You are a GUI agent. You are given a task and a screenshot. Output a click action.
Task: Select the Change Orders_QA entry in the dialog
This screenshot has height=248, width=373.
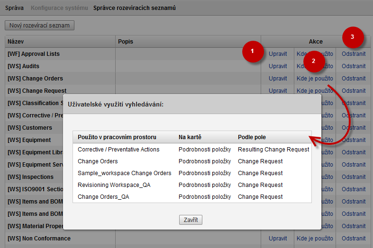103,197
